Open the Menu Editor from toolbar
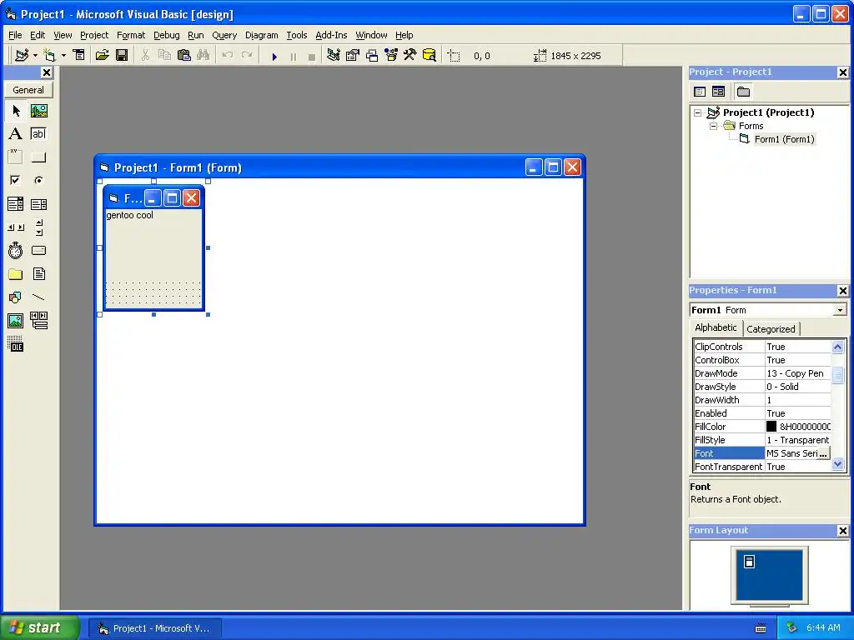This screenshot has height=640, width=854. click(79, 56)
